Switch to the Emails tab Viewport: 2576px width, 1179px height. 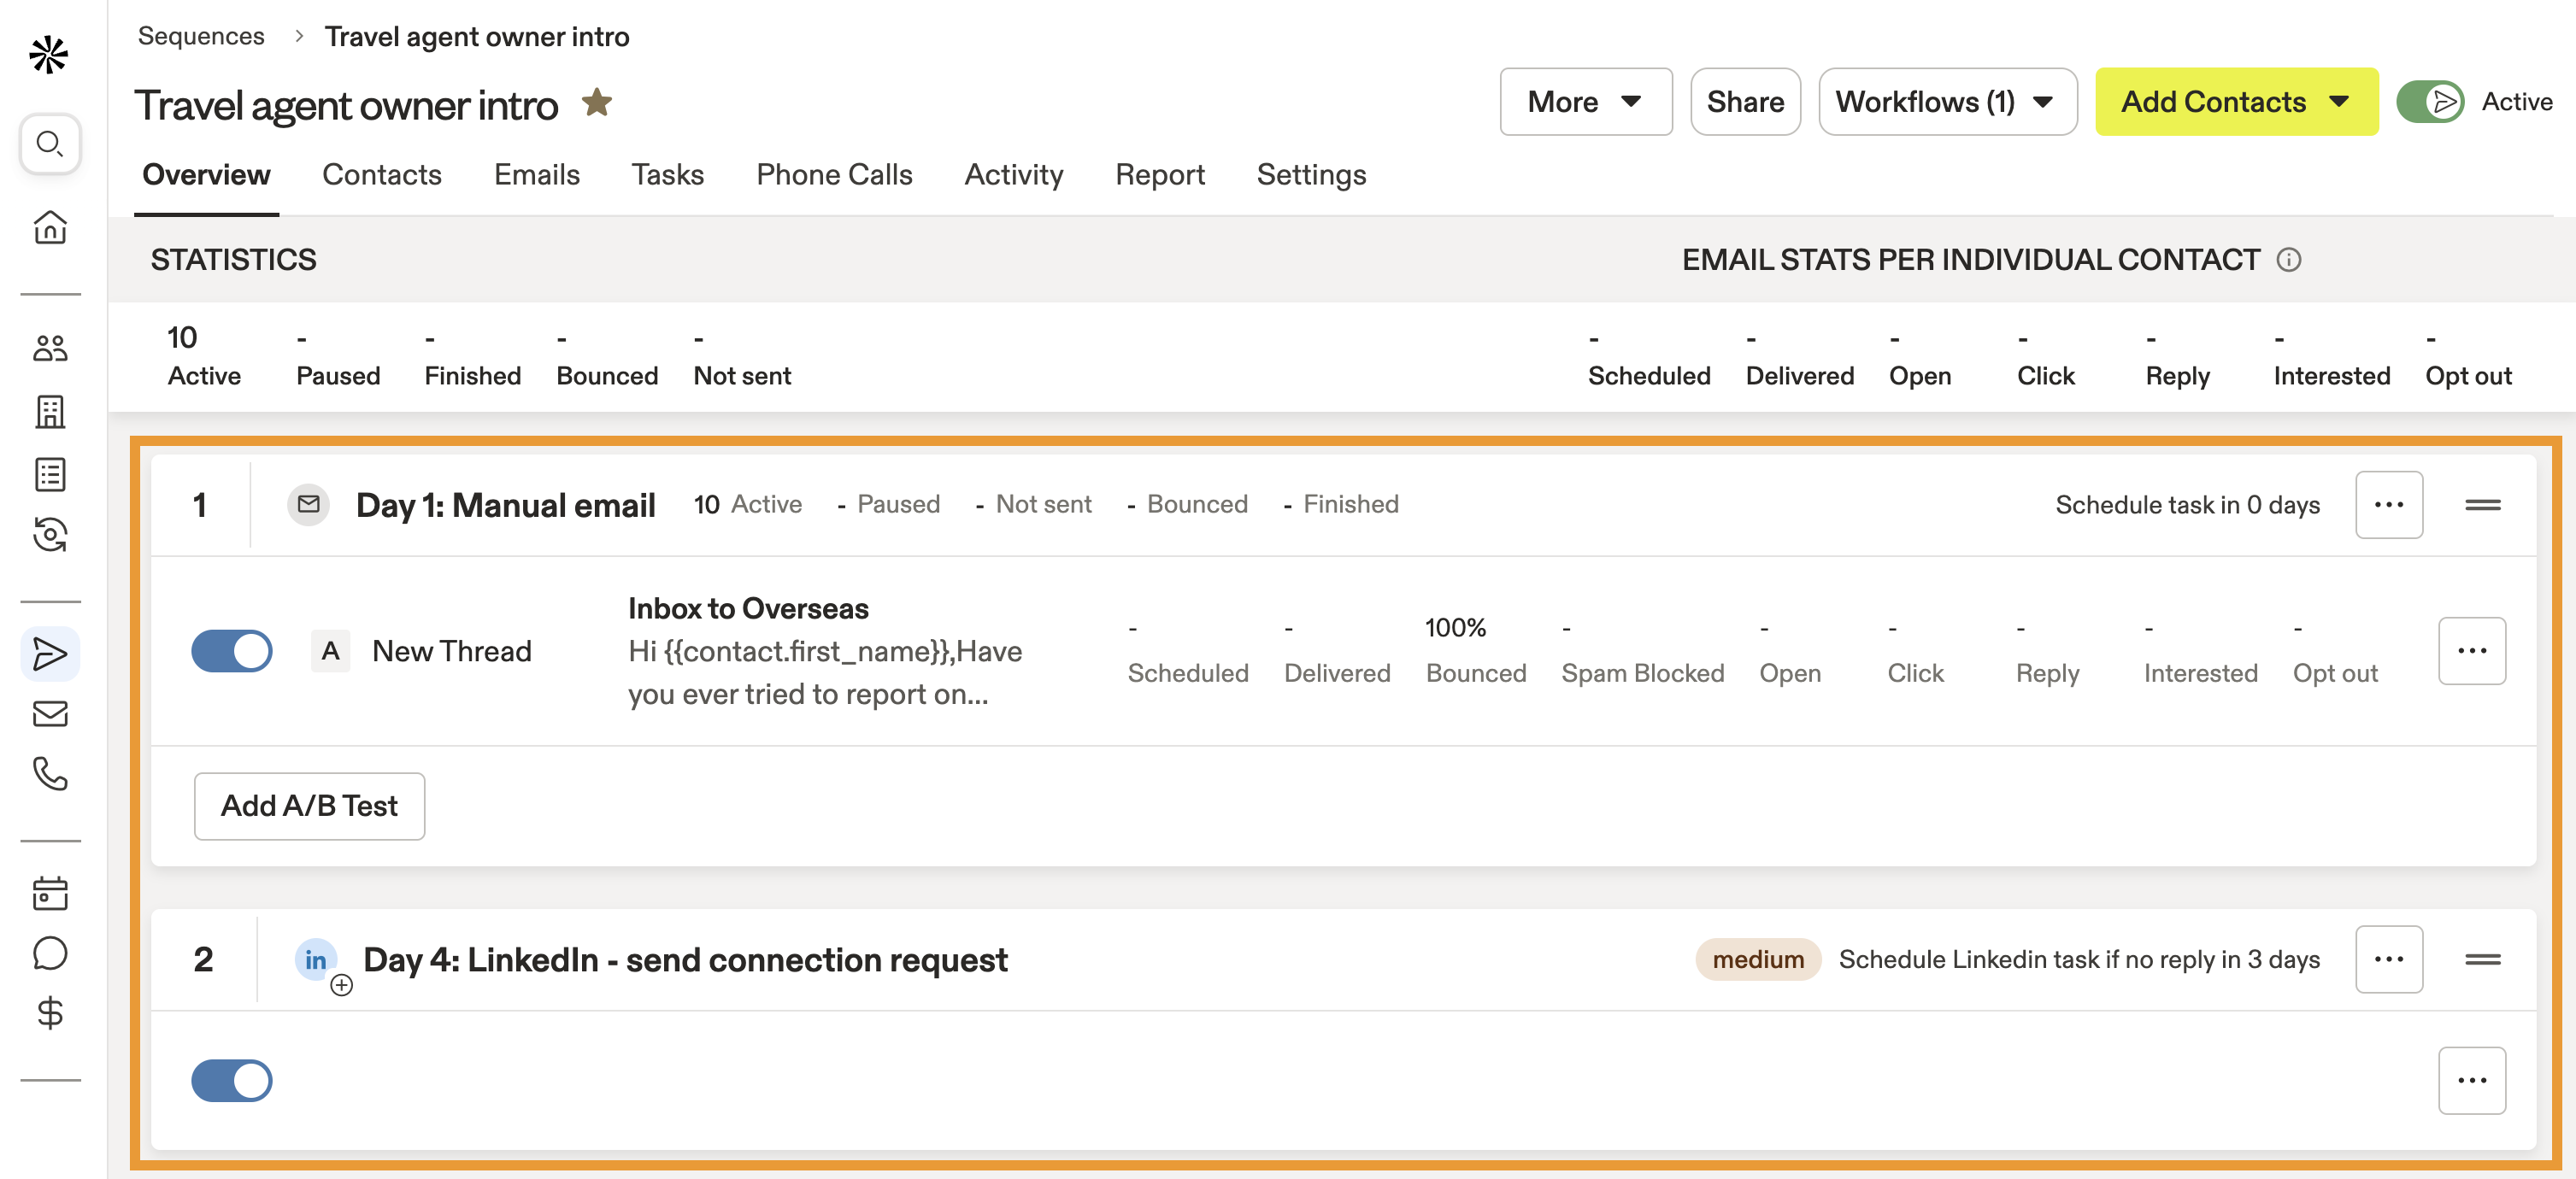pos(536,174)
